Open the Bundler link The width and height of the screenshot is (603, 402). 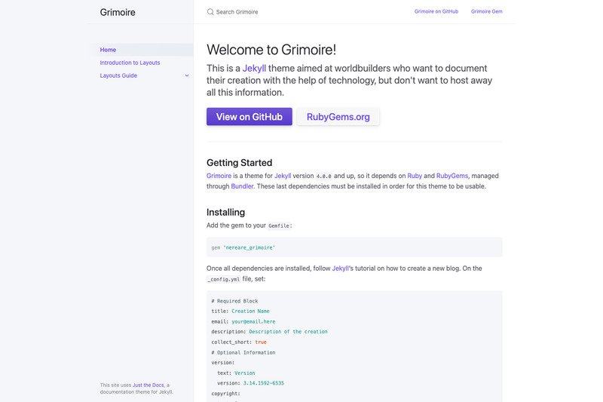coord(242,186)
